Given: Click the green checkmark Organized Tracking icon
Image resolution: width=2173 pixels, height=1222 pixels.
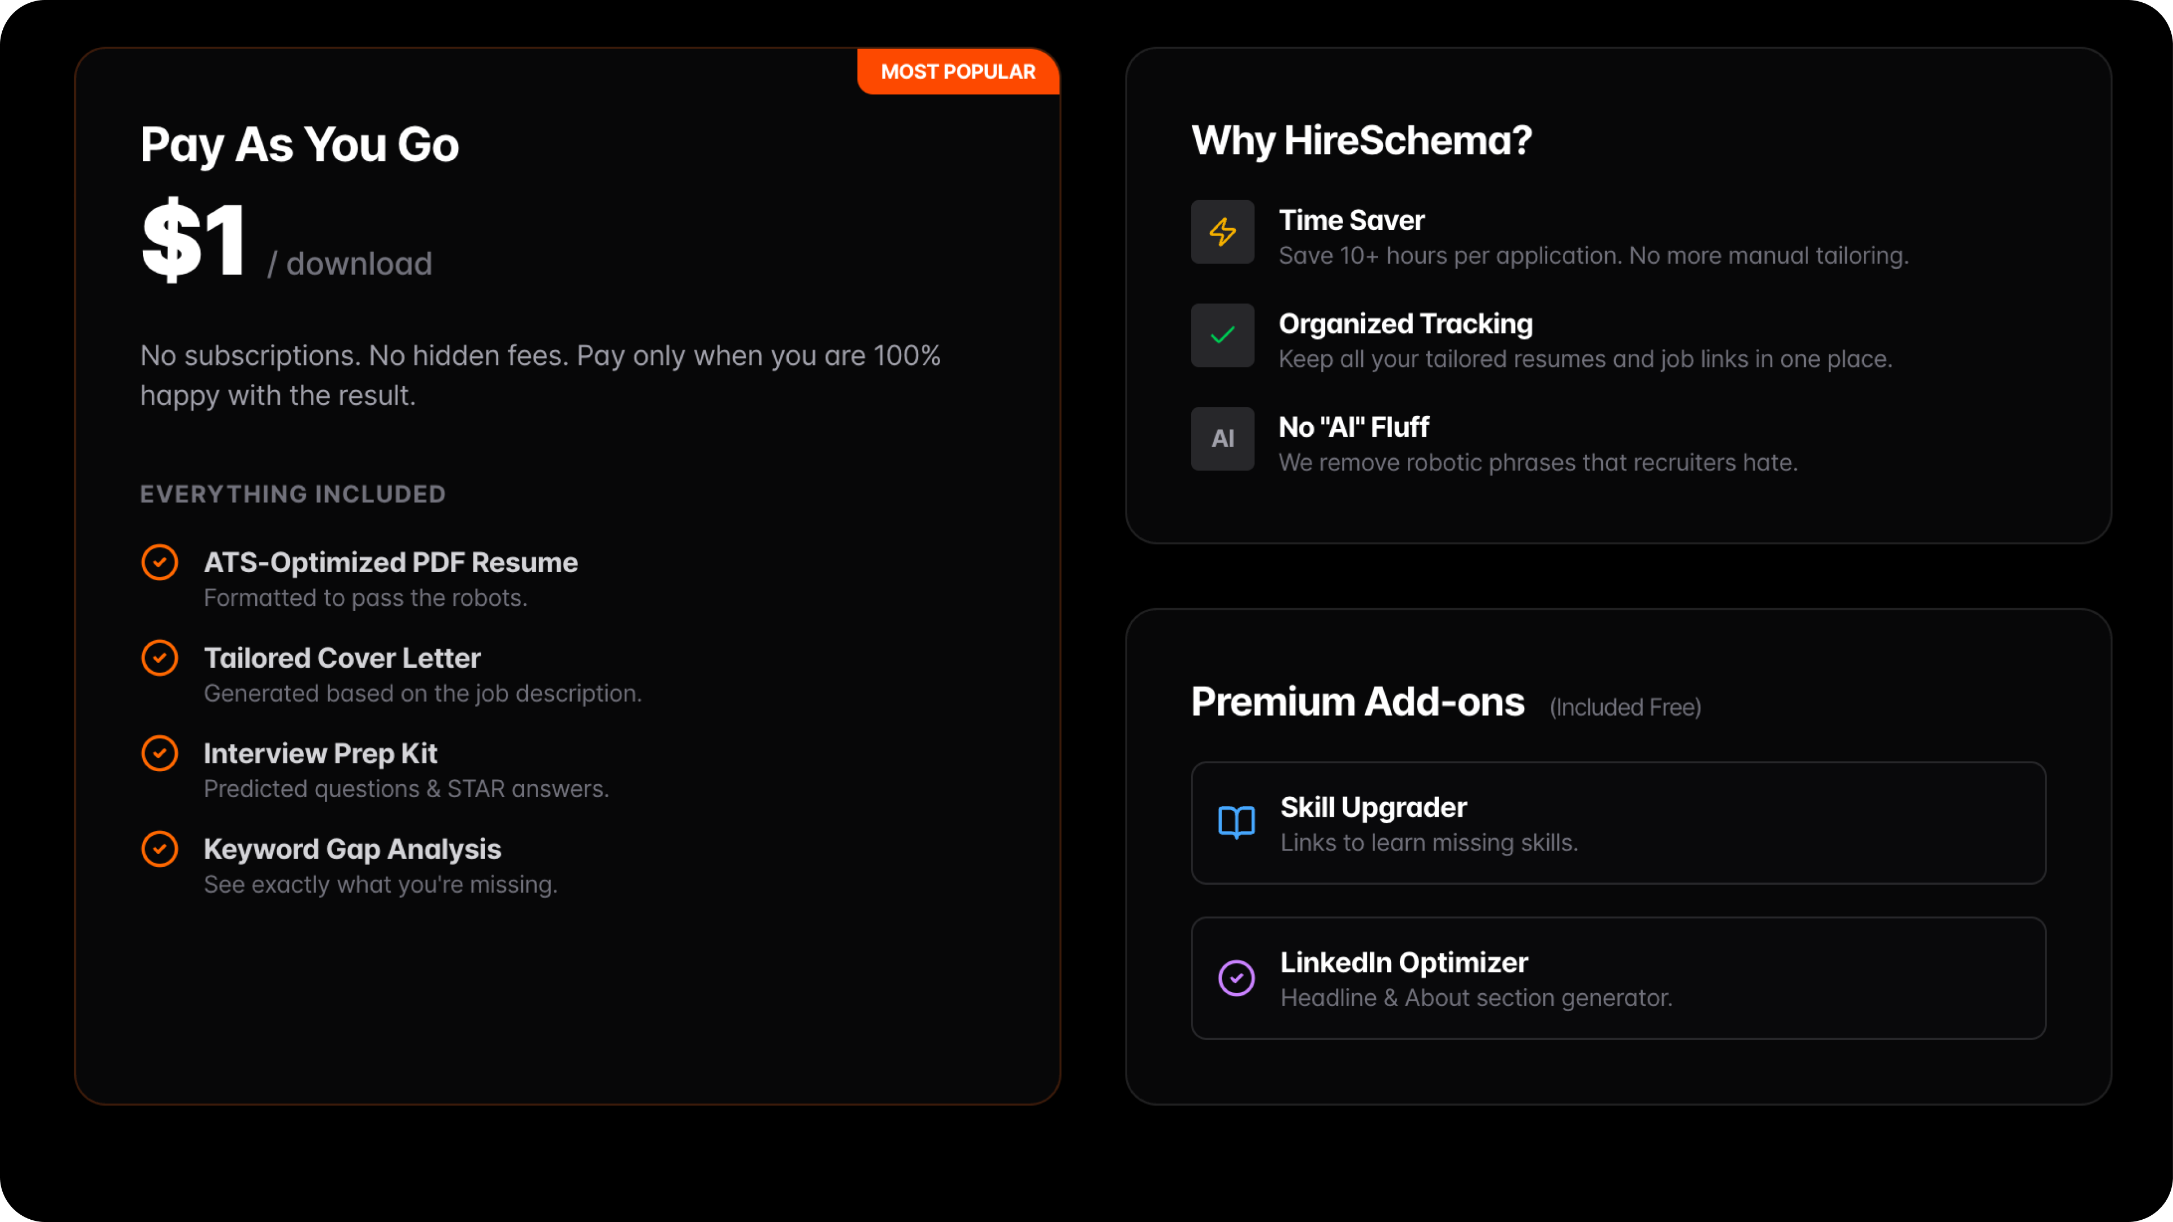Looking at the screenshot, I should tap(1222, 336).
